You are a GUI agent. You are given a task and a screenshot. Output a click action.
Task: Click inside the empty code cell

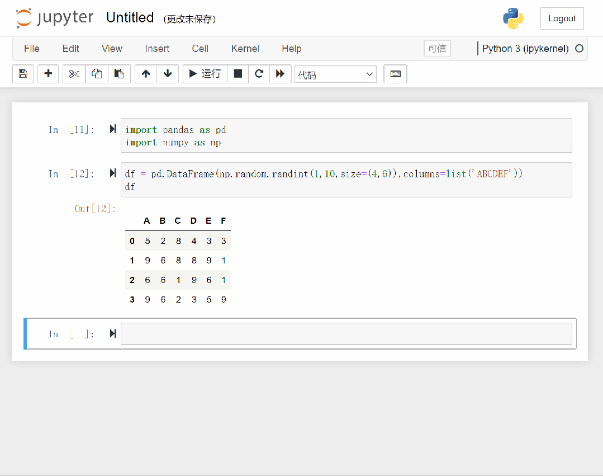pos(346,333)
